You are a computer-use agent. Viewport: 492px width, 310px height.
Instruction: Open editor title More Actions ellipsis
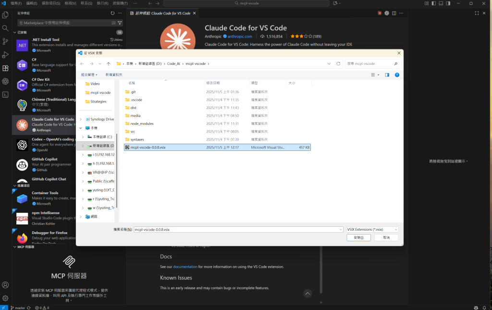coord(401,13)
